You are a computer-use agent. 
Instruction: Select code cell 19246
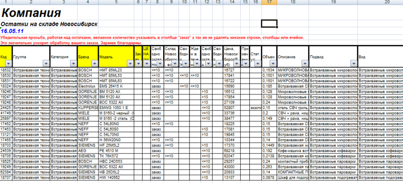point(6,91)
